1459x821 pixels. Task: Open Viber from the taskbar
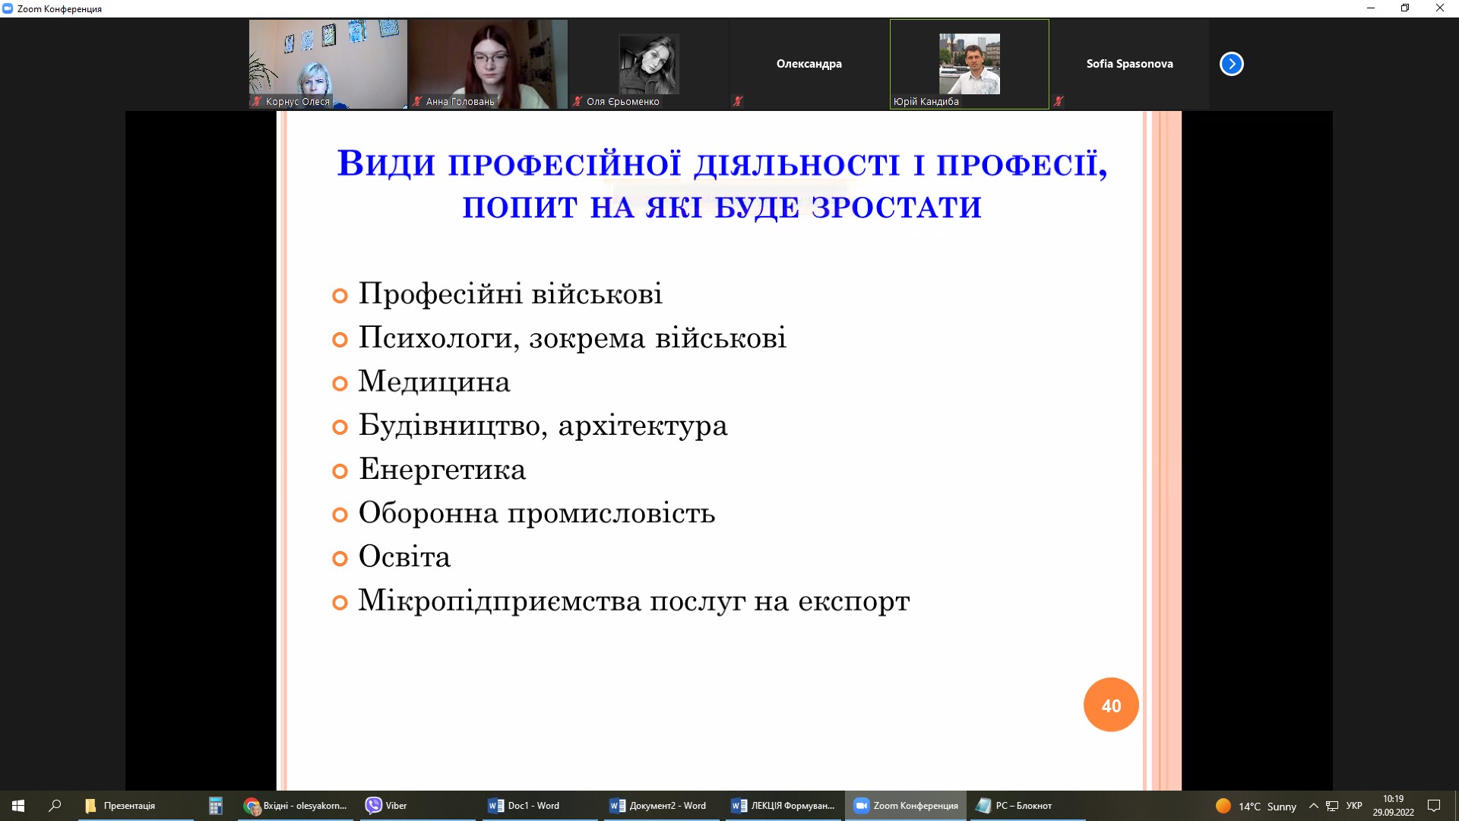point(386,806)
